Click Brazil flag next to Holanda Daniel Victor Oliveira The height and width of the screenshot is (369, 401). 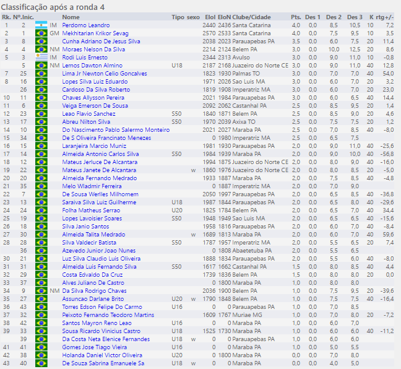[41, 355]
